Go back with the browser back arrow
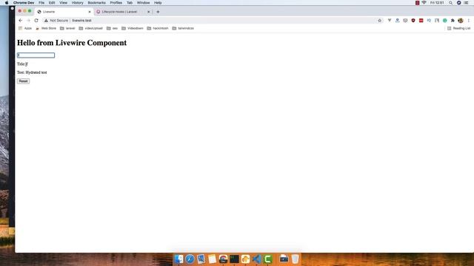The height and width of the screenshot is (266, 474). click(x=20, y=21)
